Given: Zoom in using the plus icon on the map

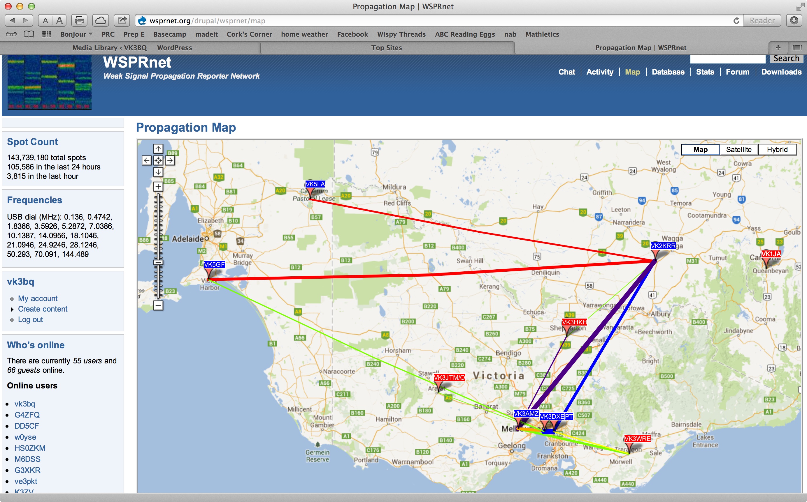Looking at the screenshot, I should pyautogui.click(x=158, y=186).
